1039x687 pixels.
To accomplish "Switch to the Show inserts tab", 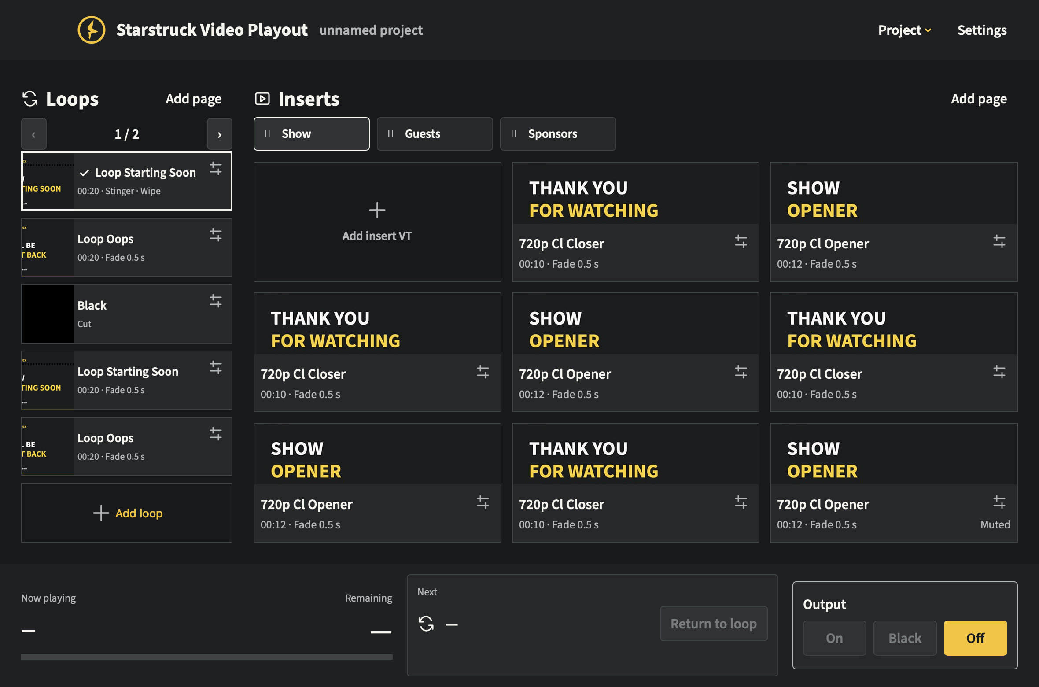I will [x=312, y=134].
